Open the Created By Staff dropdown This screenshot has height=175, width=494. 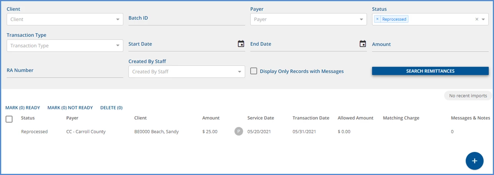point(240,72)
